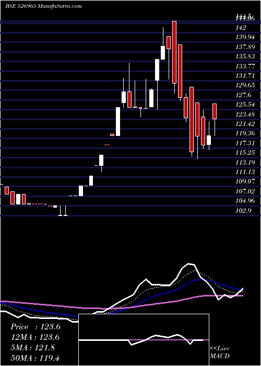Click the 12MA : 123.6 readout

click(35, 337)
